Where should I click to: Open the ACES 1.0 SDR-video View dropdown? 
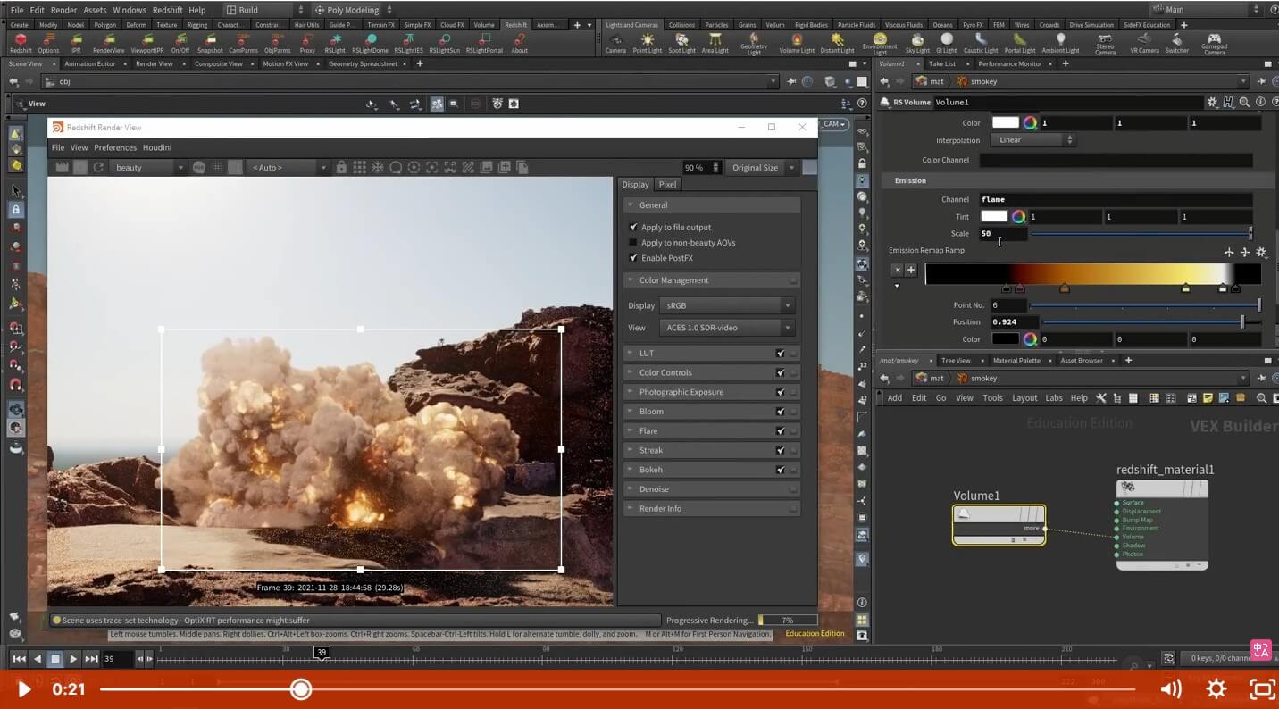726,328
